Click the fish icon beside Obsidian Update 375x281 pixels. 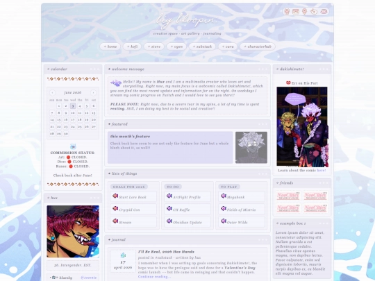(169, 221)
